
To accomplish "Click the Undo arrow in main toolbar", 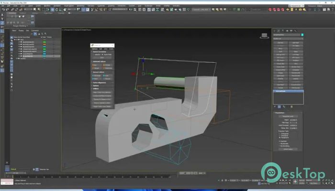I will pyautogui.click(x=3, y=10).
